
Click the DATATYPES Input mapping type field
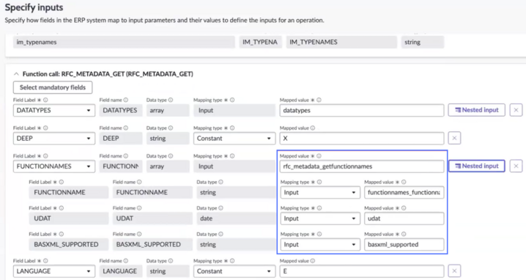click(234, 111)
